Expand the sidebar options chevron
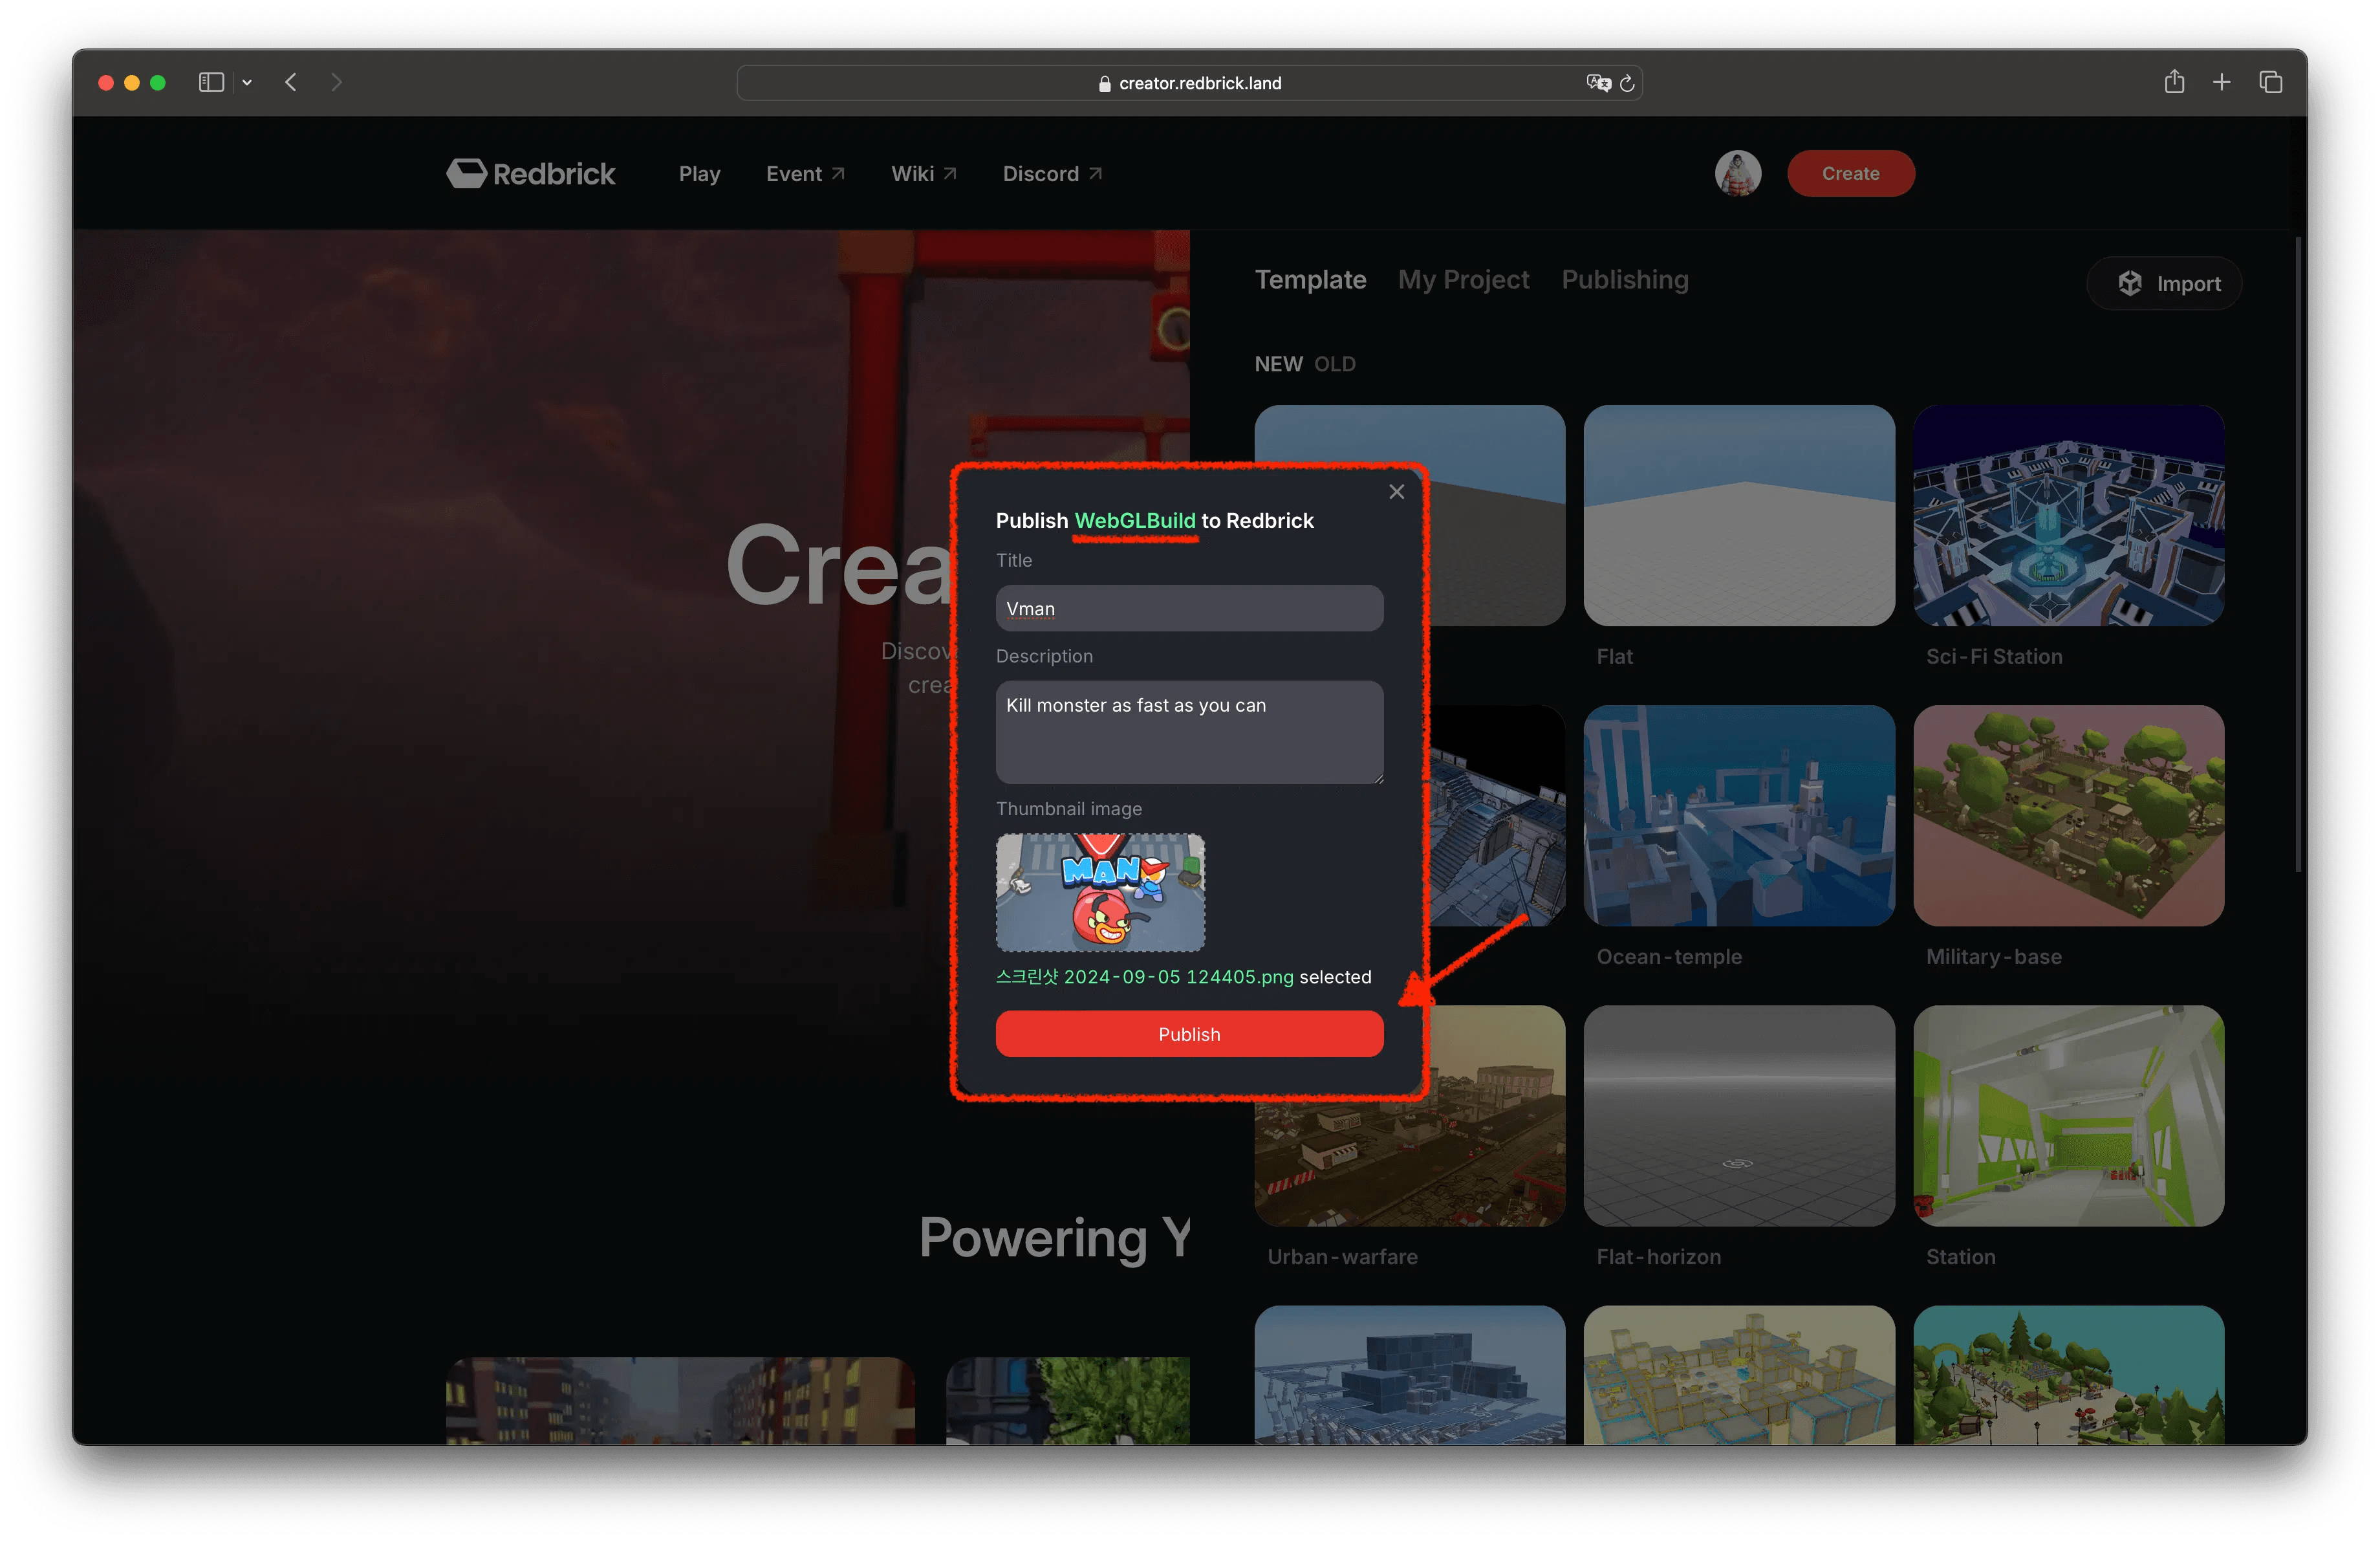This screenshot has width=2380, height=1541. pos(247,83)
